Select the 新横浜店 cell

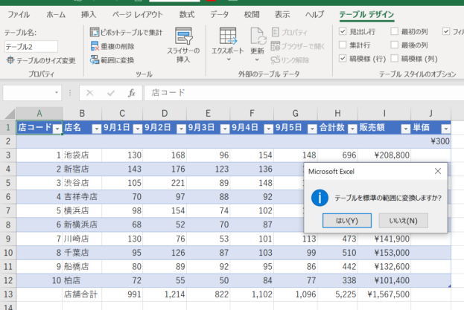[x=82, y=225]
